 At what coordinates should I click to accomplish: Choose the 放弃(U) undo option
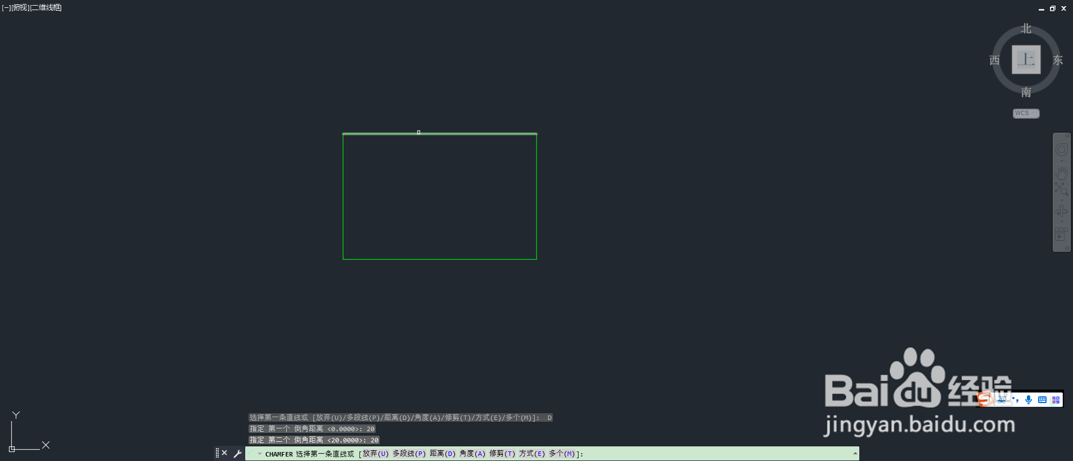376,454
